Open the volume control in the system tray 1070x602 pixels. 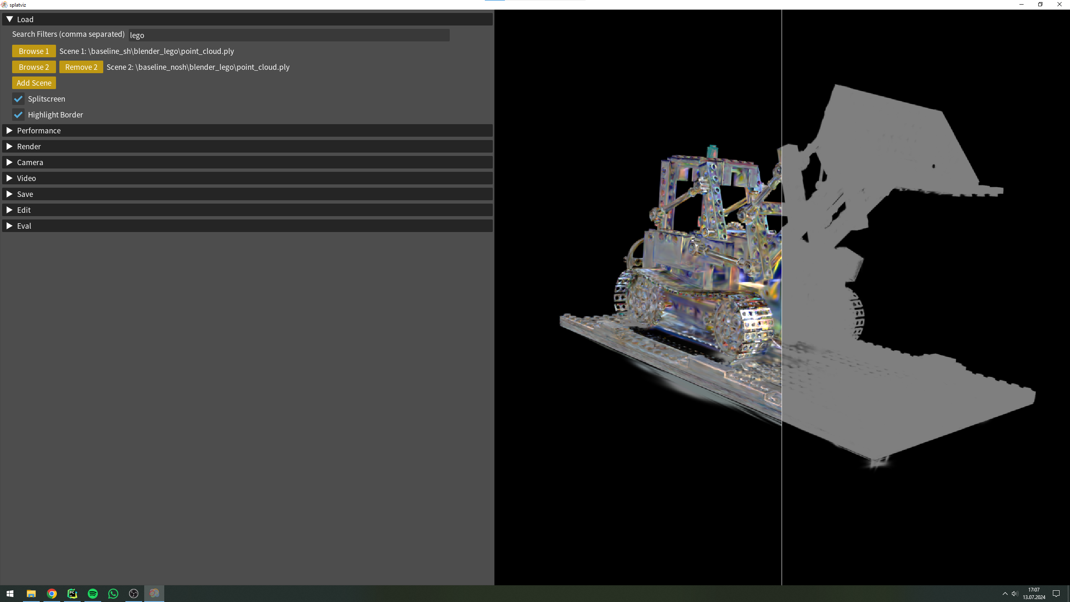point(1014,594)
